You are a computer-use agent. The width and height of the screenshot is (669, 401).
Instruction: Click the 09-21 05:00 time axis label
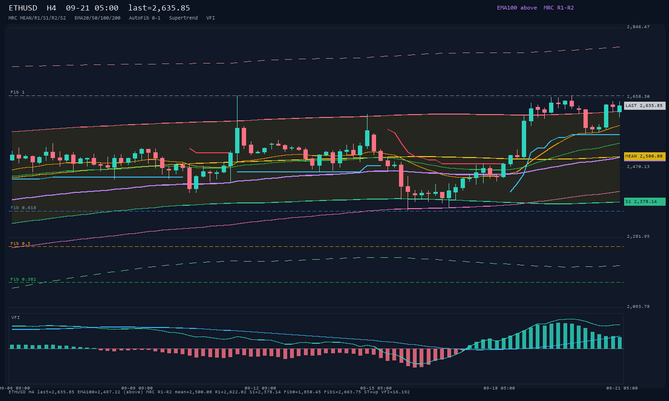tap(622, 388)
